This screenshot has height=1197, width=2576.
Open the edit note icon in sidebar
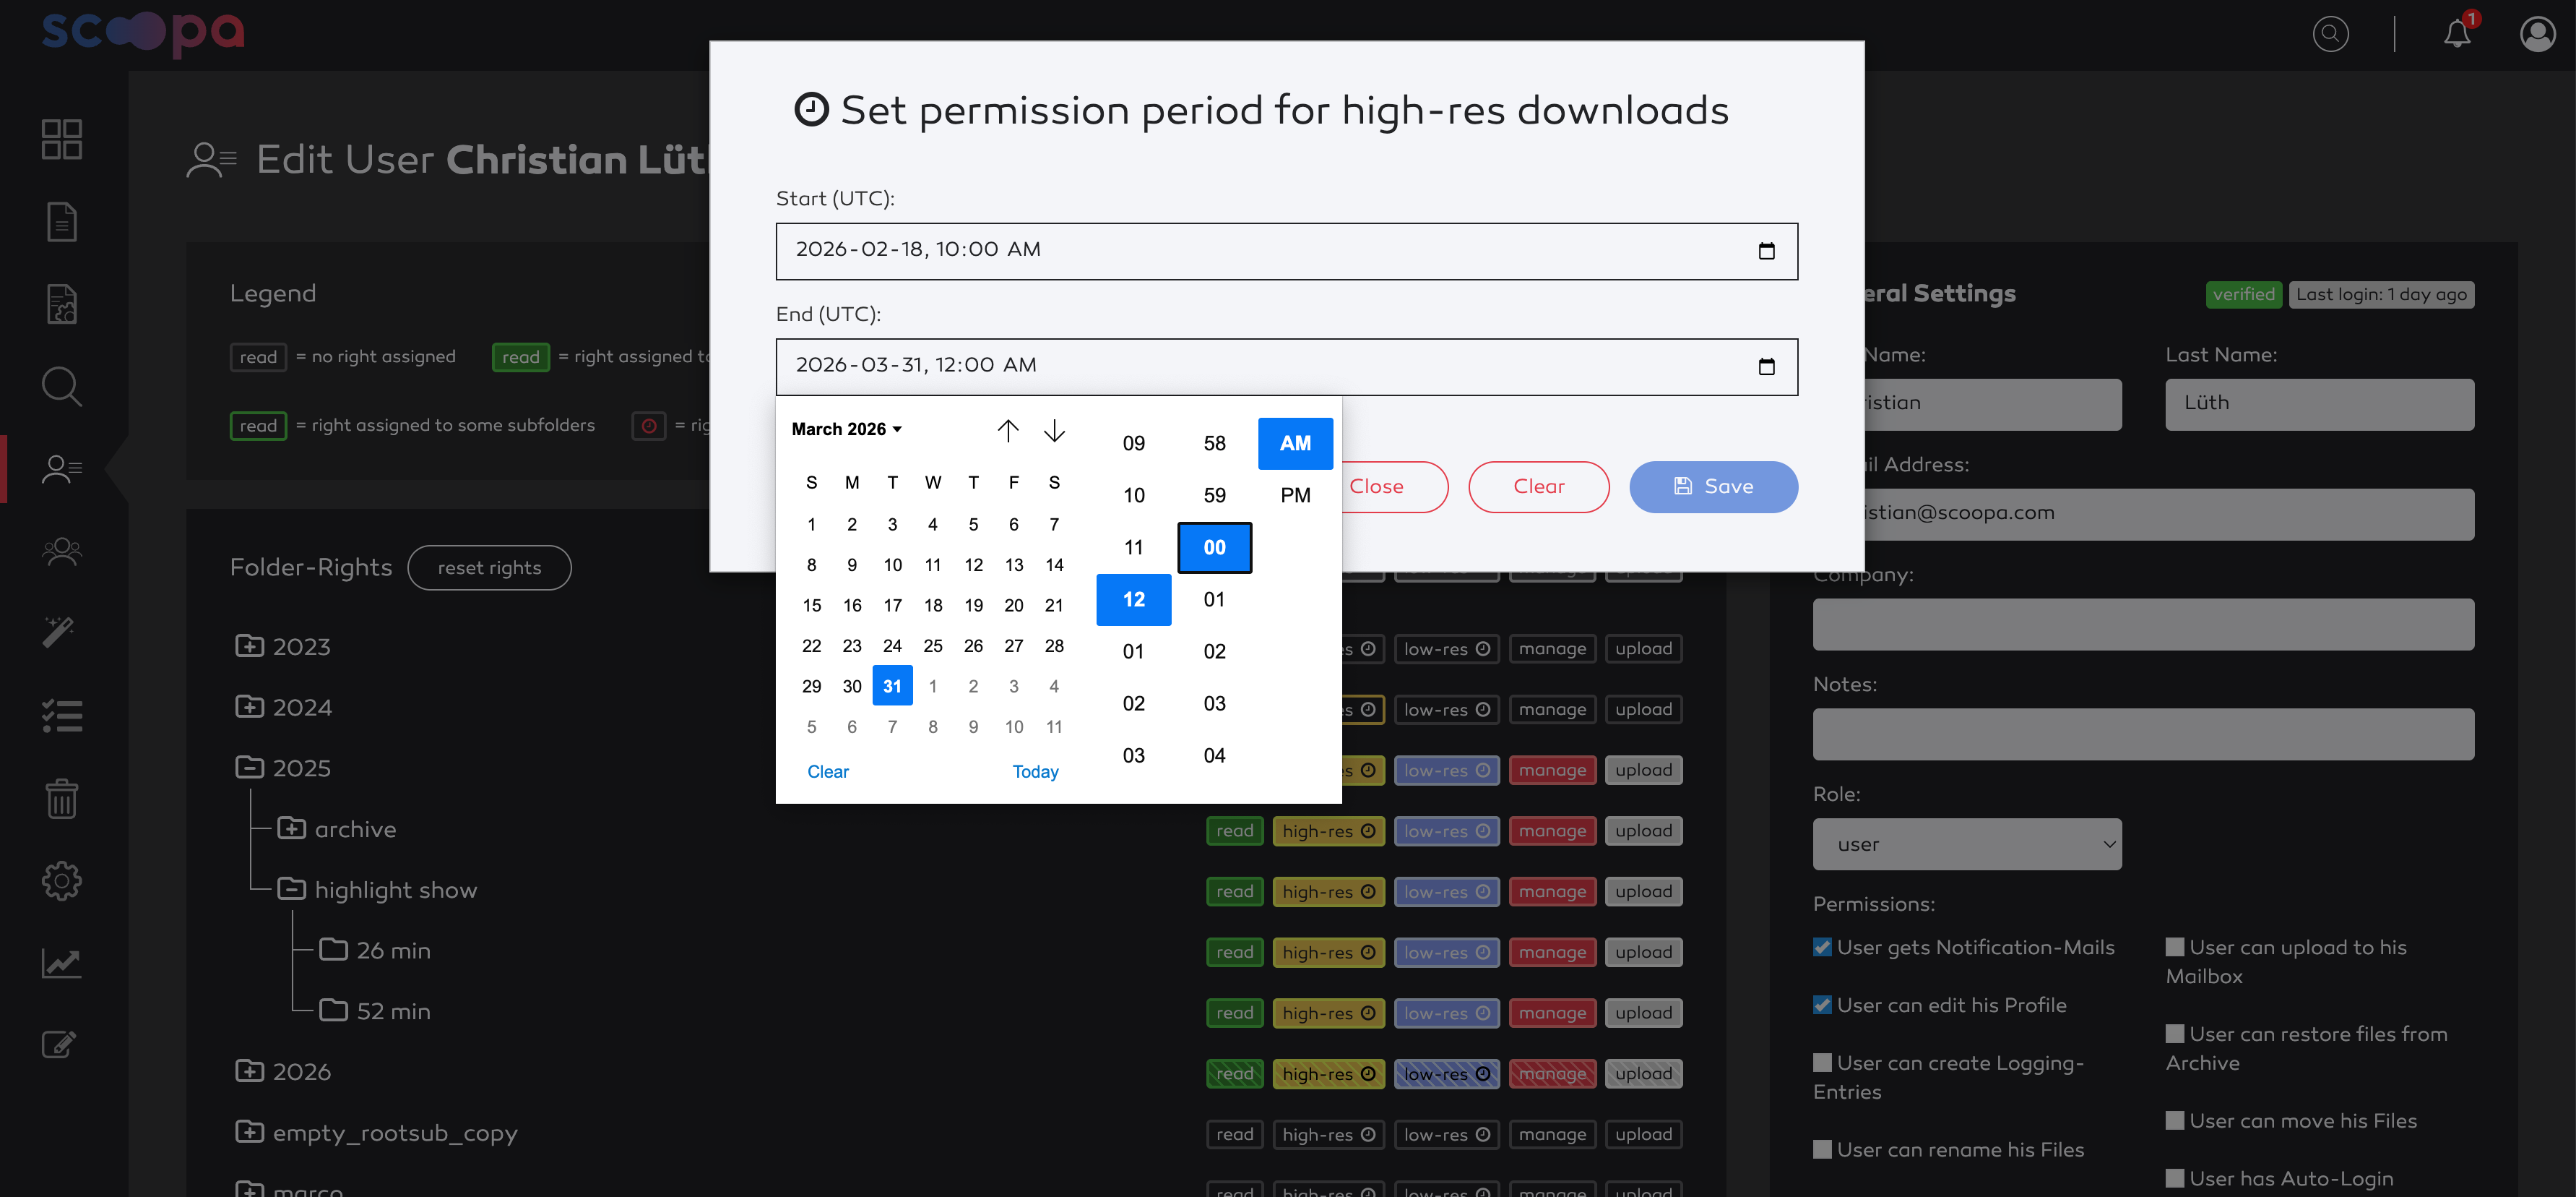59,1045
